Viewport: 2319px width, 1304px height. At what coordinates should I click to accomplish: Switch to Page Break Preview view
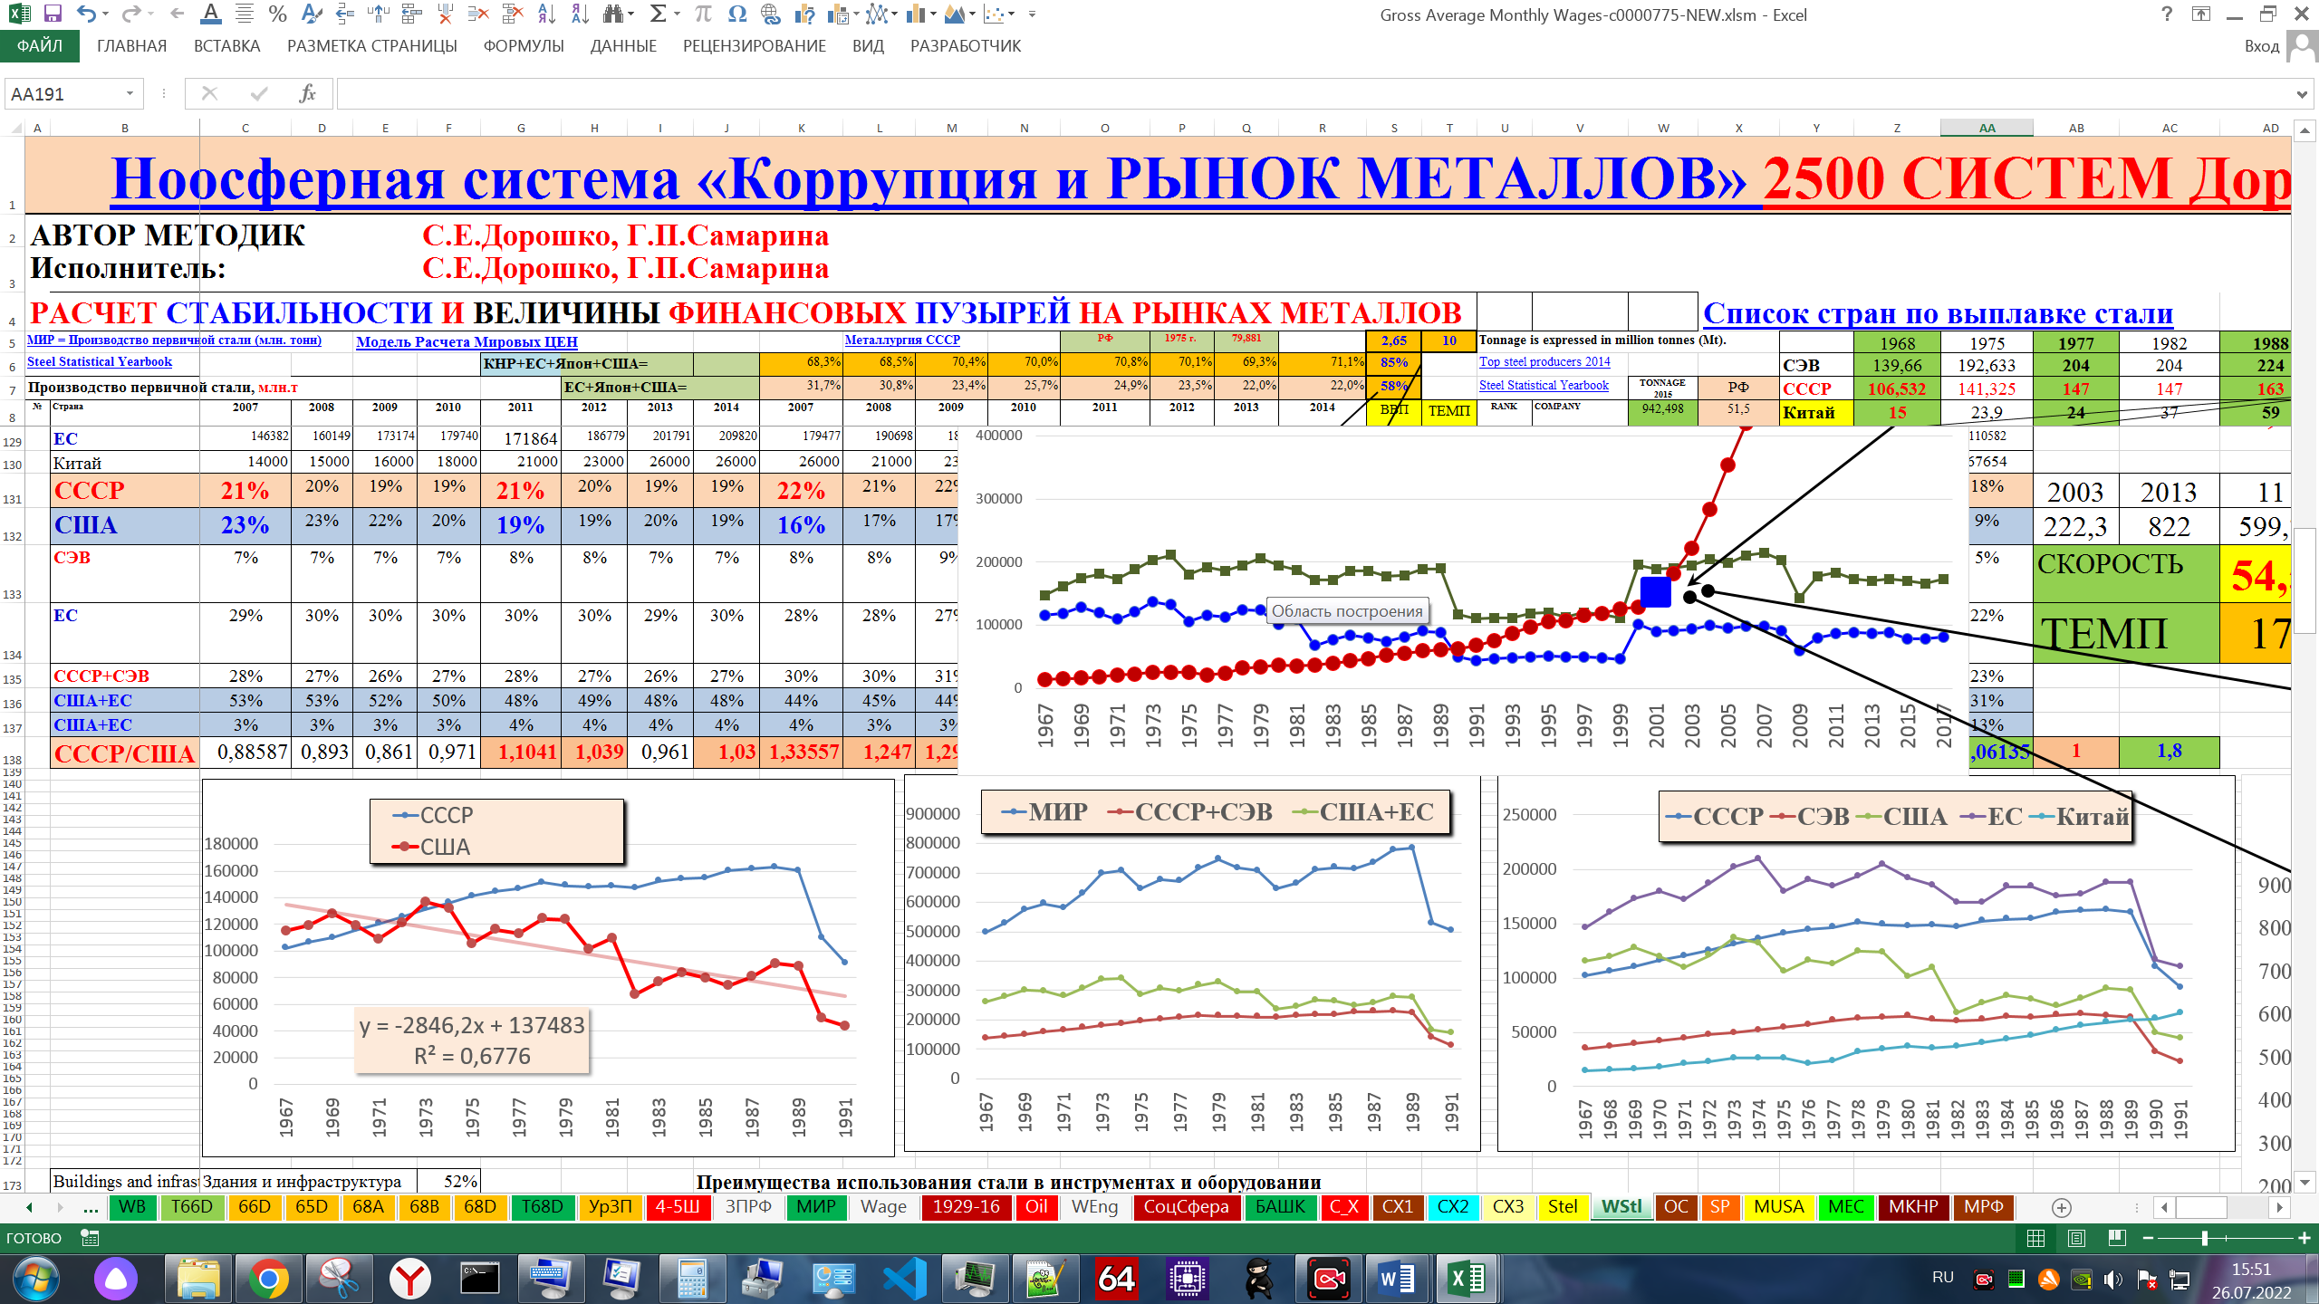(2117, 1238)
